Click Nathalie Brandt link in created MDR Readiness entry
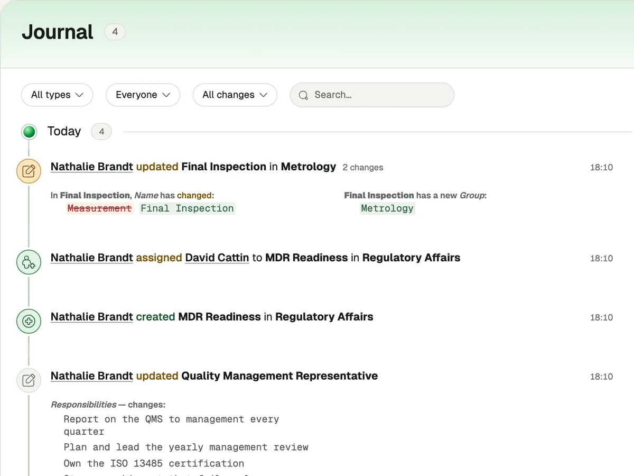This screenshot has height=476, width=634. (92, 317)
